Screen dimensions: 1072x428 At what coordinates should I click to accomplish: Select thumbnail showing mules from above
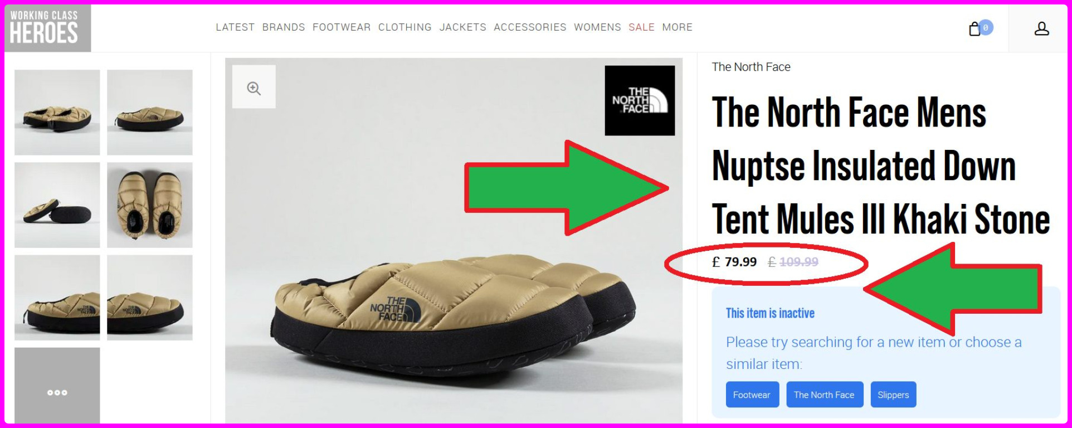[150, 205]
